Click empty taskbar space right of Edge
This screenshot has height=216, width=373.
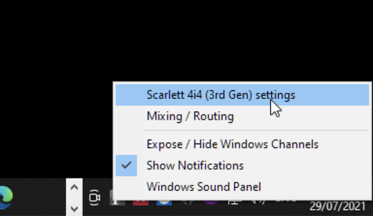[x=39, y=197]
